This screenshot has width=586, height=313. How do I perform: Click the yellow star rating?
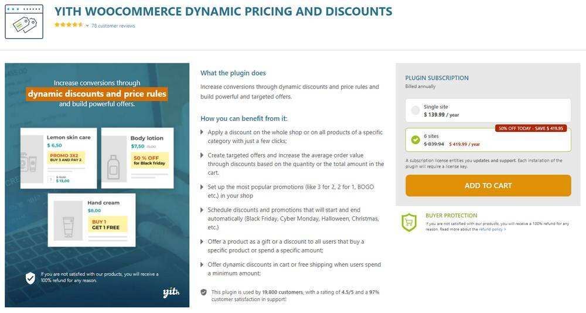(x=69, y=25)
